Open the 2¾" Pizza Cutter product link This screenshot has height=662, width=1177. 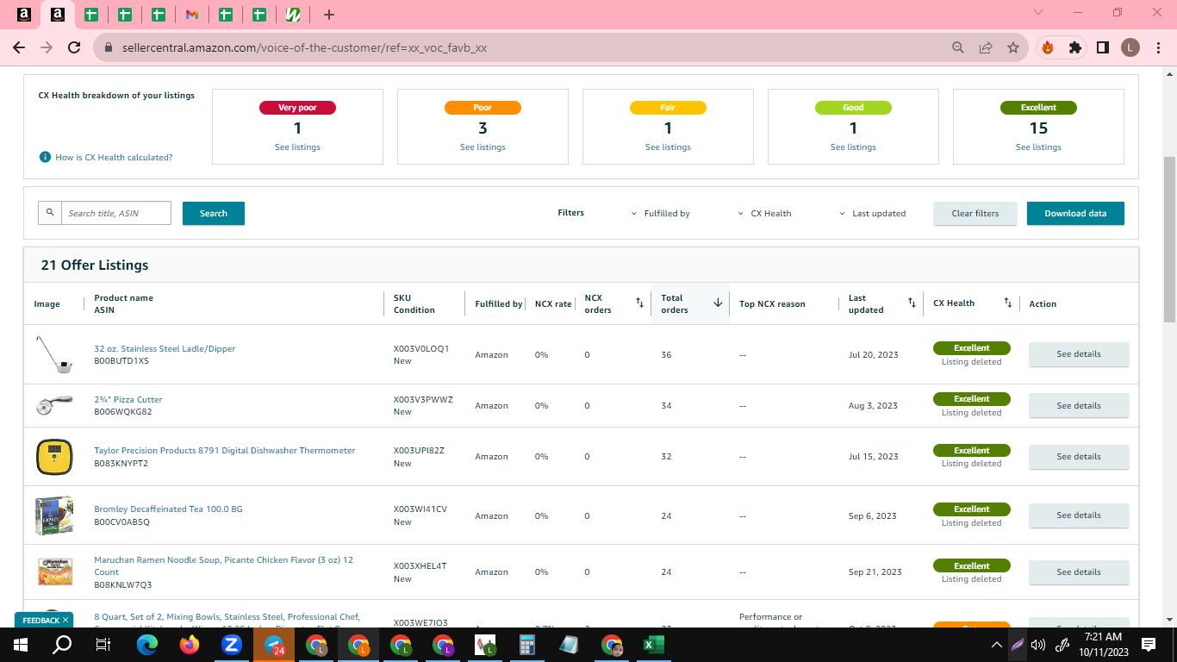128,400
